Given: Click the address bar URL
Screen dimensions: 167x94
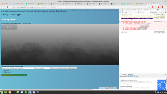Looking at the screenshot, I should point(34,7).
